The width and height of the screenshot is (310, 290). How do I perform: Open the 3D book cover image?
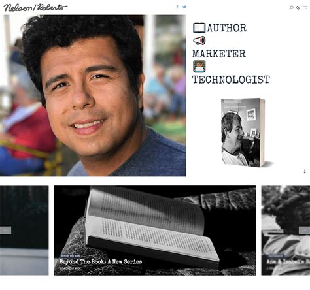245,133
